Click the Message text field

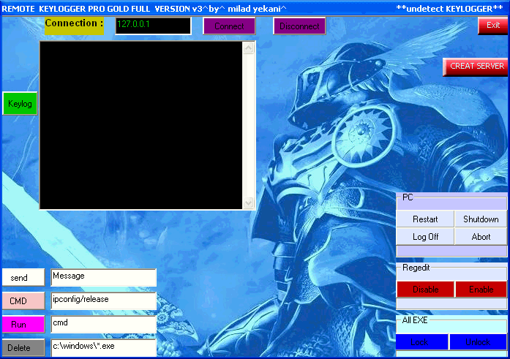coord(103,277)
